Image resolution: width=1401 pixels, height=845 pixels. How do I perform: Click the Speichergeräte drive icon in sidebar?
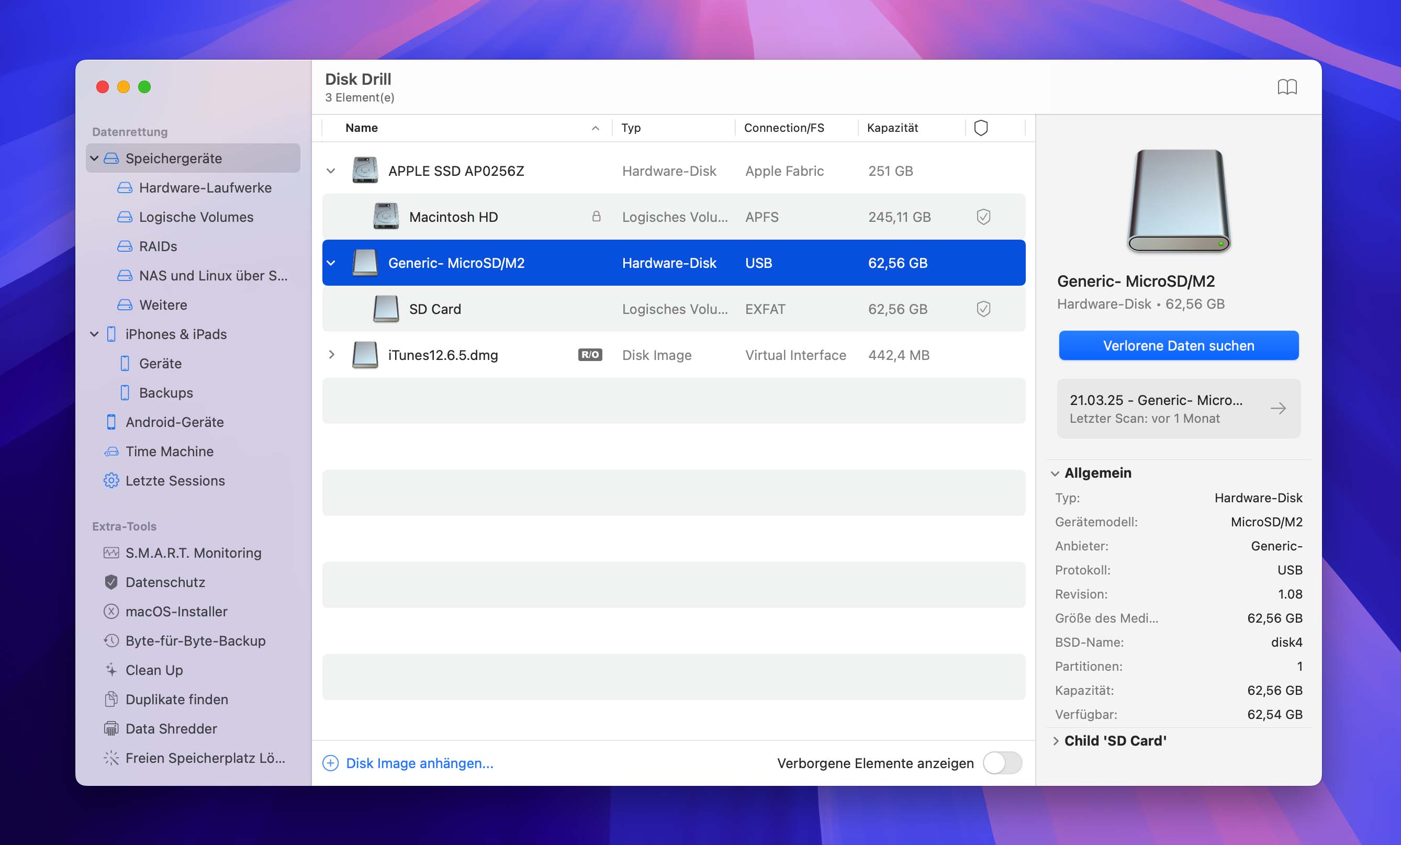coord(111,158)
